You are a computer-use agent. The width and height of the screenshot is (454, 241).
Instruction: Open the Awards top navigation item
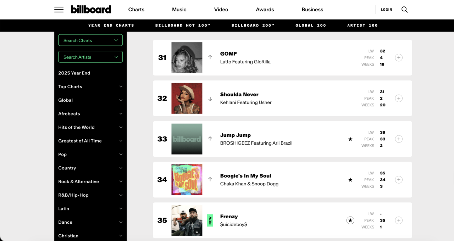(x=265, y=10)
